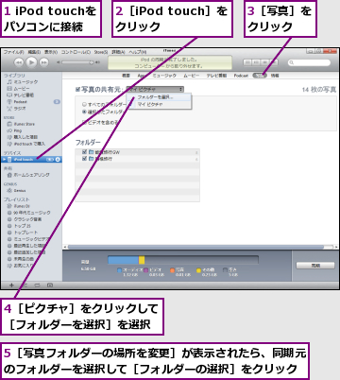Uncheck the second folder checkbox in list
340x380 pixels.
pos(84,159)
